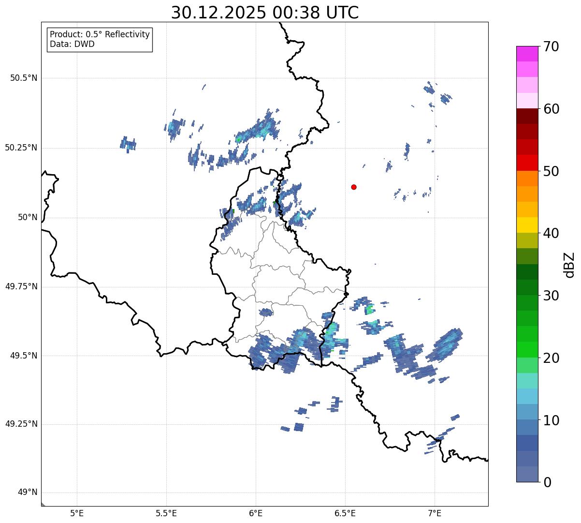Click the grey-blue bottom colorbar swatch at 0
The image size is (581, 523).
coord(527,474)
